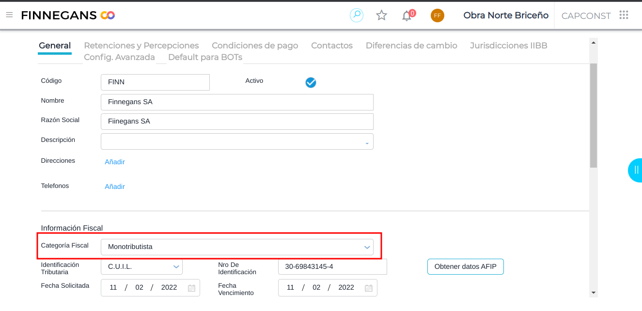Click the Obtener datos AFIP button
Image resolution: width=642 pixels, height=311 pixels.
465,266
